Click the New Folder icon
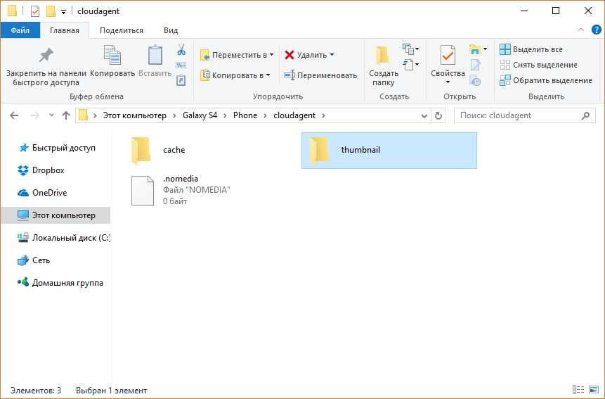This screenshot has height=399, width=605. point(383,56)
